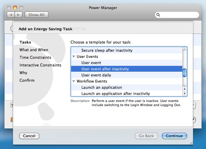The width and height of the screenshot is (206, 149).
Task: Click the back navigation arrow in toolbar
Action: point(11,15)
